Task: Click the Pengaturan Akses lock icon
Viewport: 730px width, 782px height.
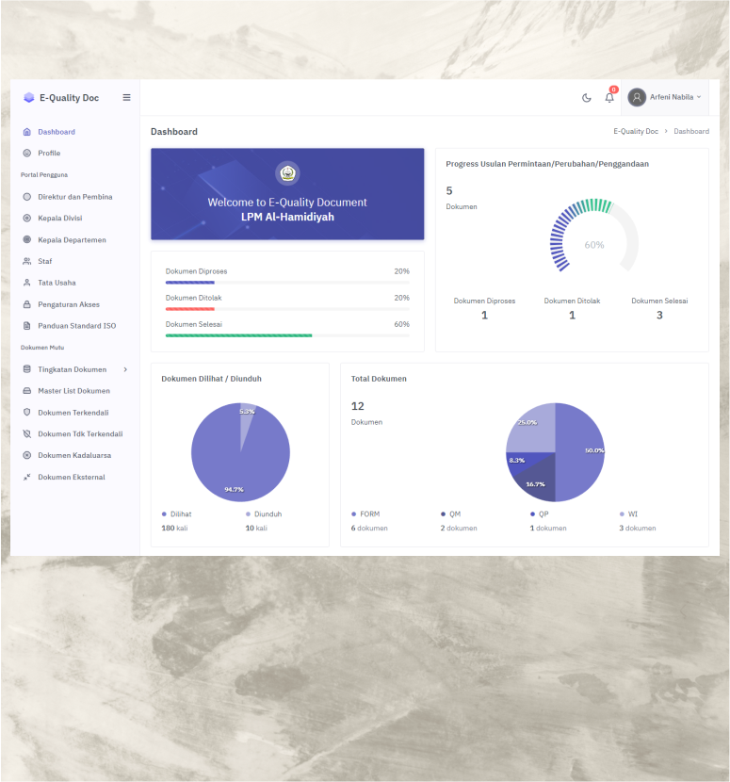Action: coord(27,304)
